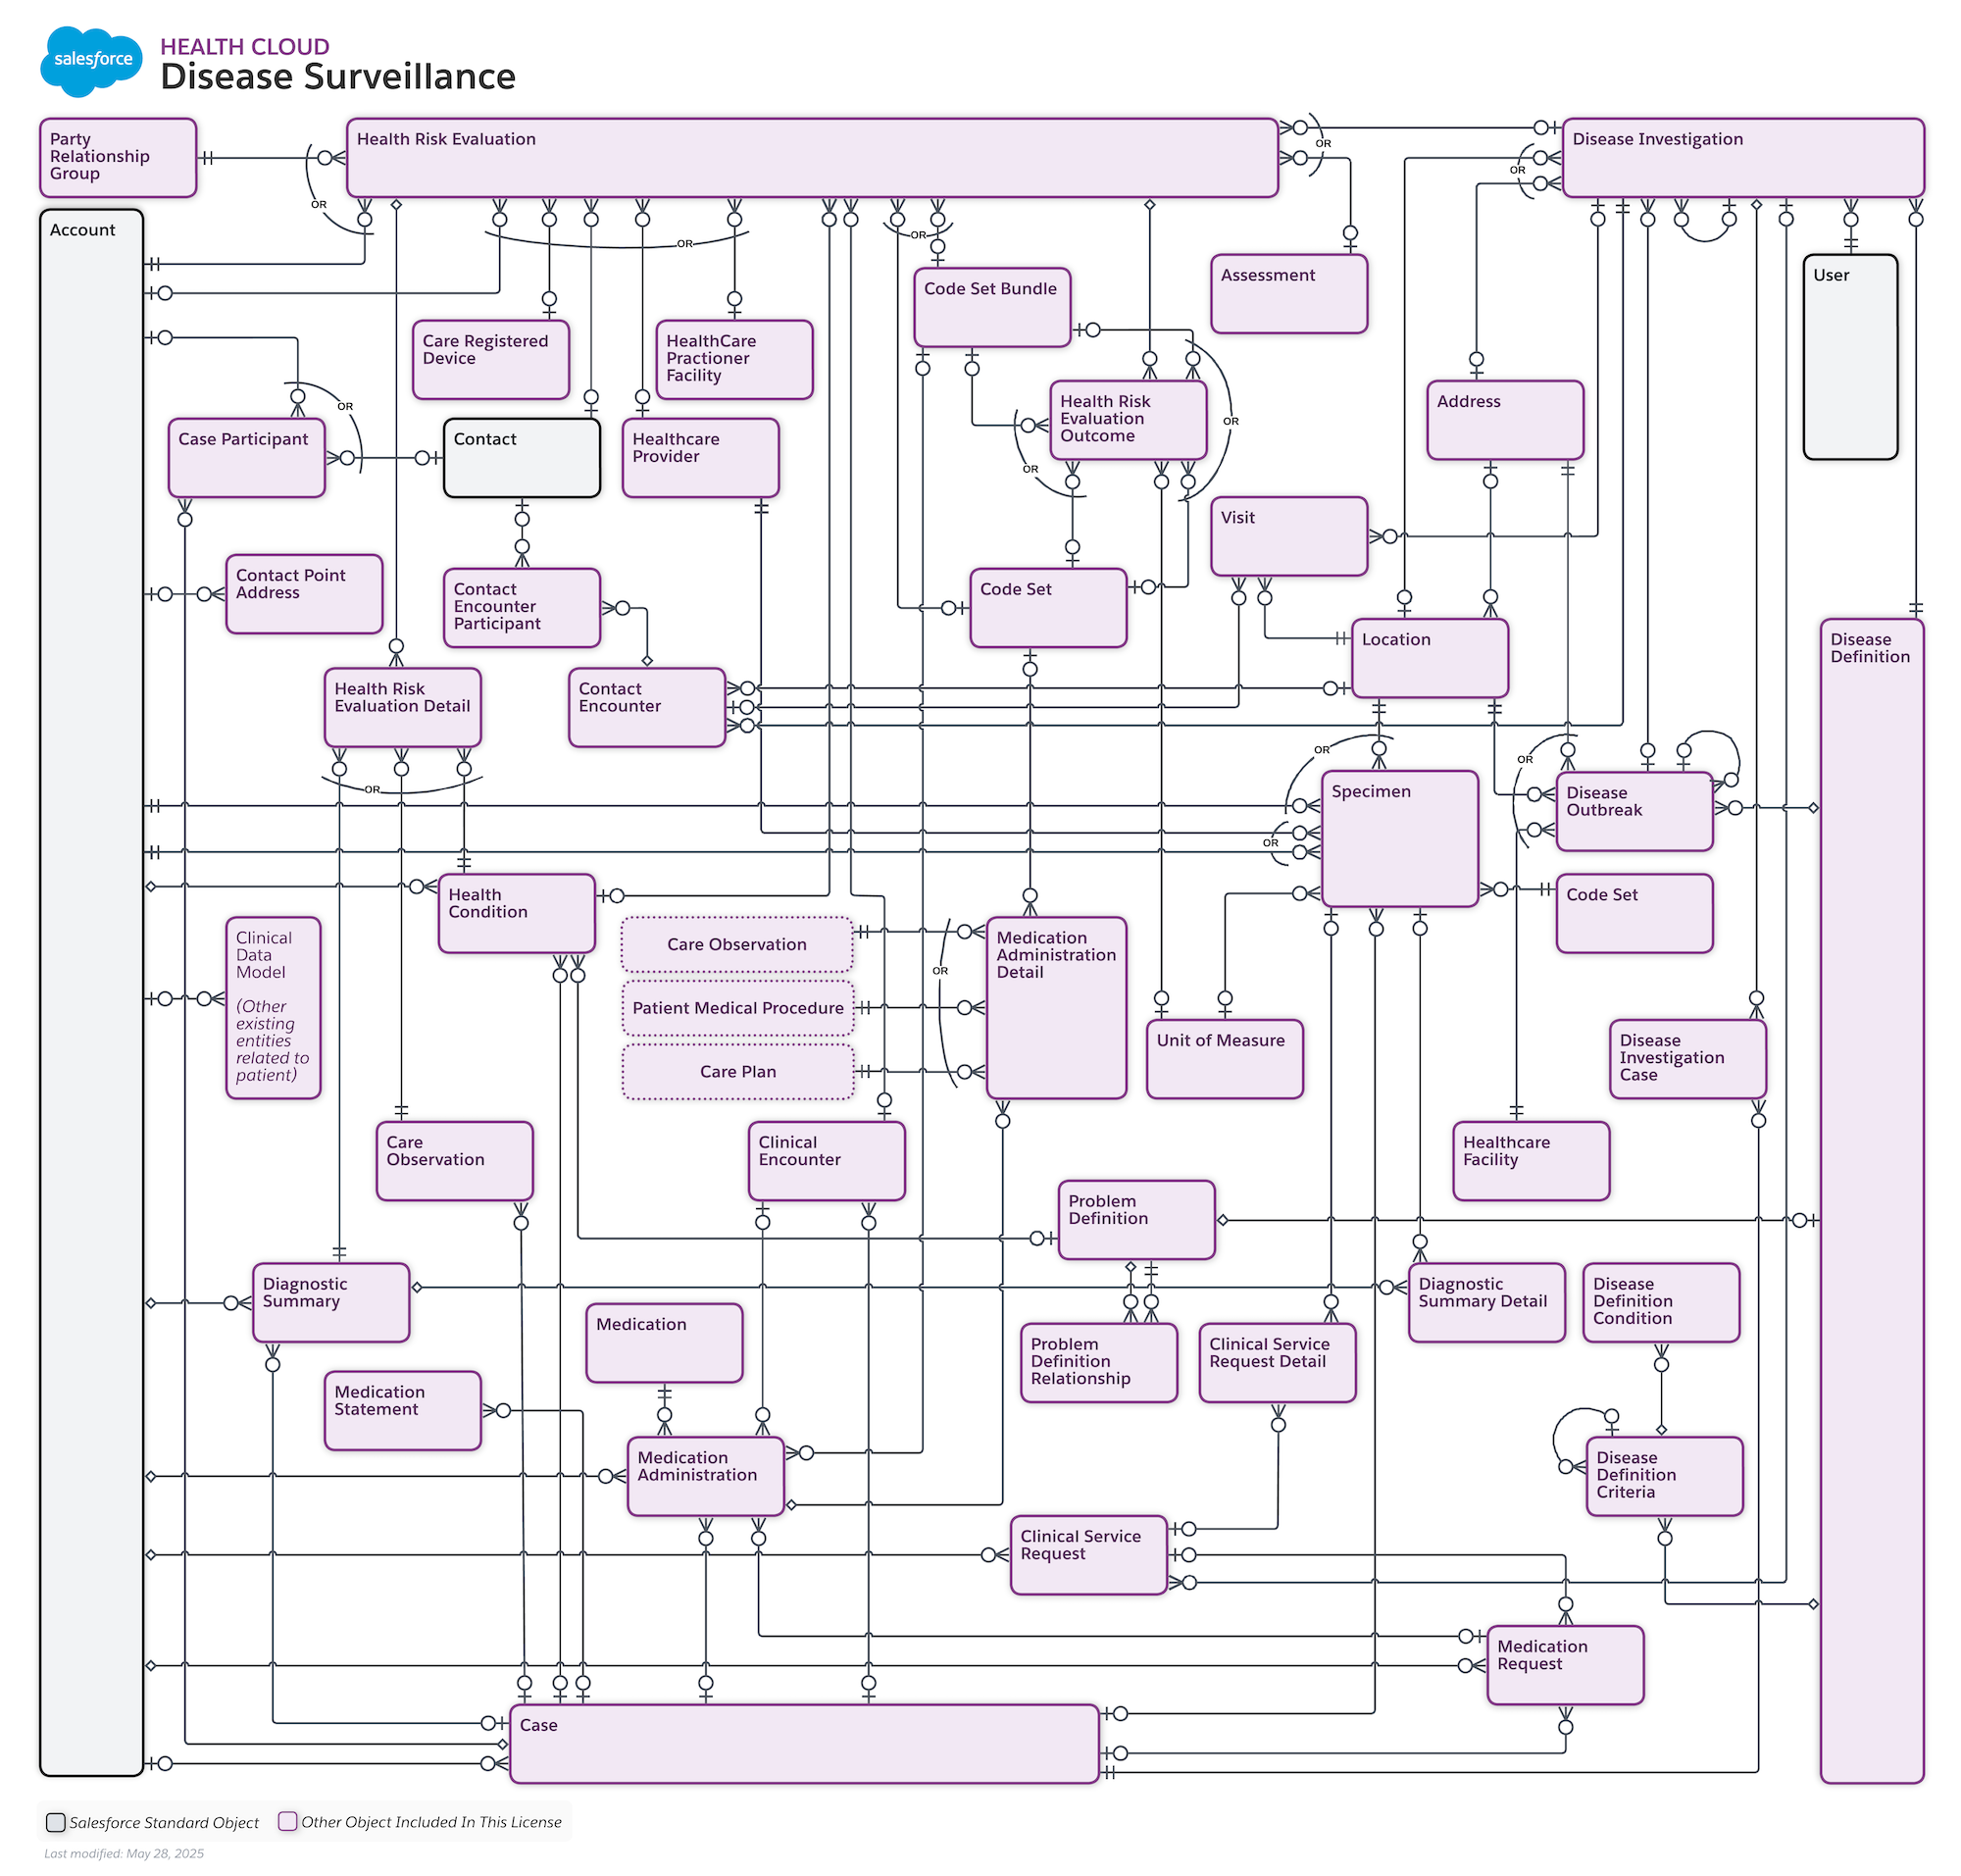Select Clinical Service Request Detail box
The image size is (1961, 1876).
click(x=1277, y=1364)
